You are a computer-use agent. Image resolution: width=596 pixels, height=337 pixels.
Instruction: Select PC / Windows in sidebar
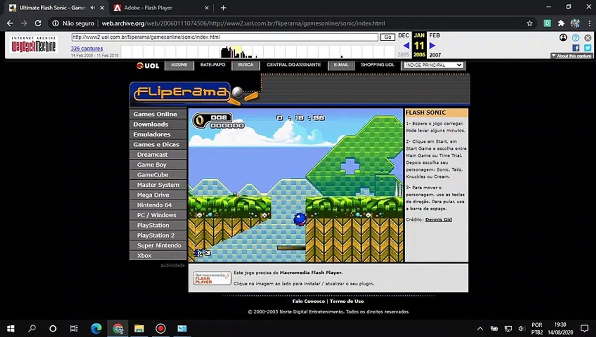158,215
